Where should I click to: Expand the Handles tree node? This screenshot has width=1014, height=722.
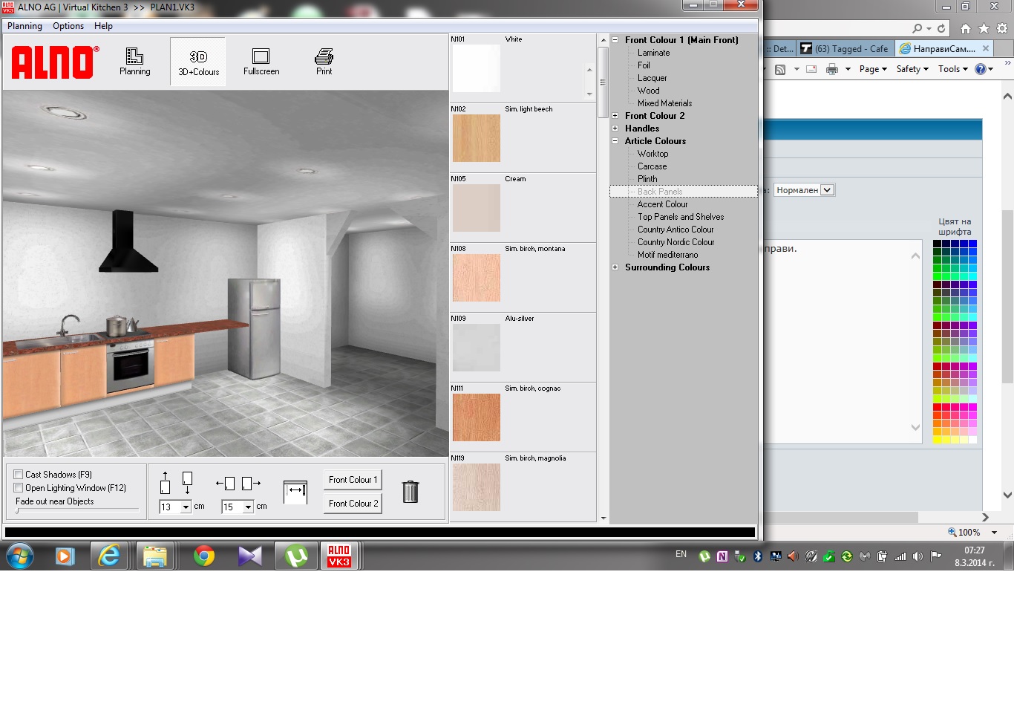point(615,129)
